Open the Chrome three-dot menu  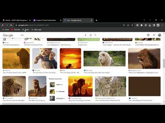pos(162,25)
